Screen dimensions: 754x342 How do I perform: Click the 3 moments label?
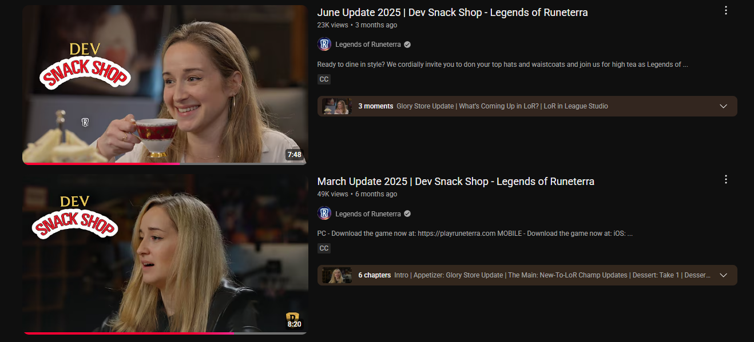coord(375,106)
